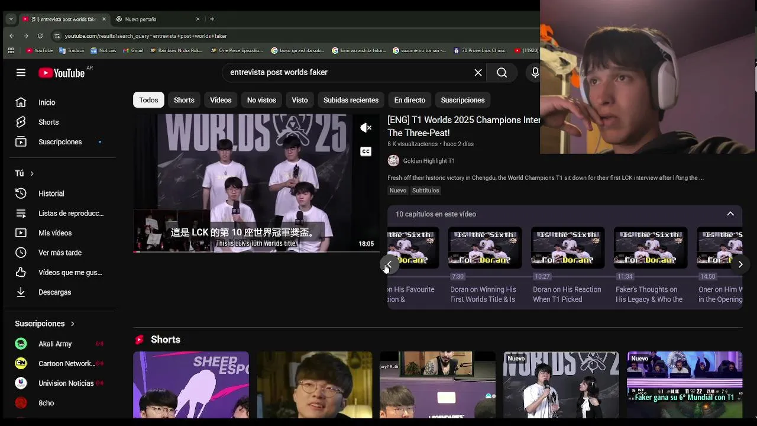The width and height of the screenshot is (757, 426).
Task: Close the Nueva pestaña tab
Action: click(198, 19)
